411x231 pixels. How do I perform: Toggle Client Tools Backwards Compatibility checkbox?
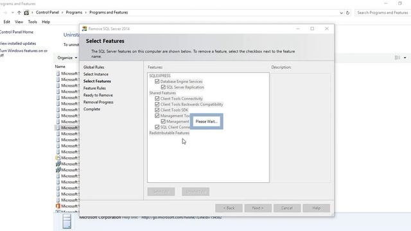tap(157, 104)
